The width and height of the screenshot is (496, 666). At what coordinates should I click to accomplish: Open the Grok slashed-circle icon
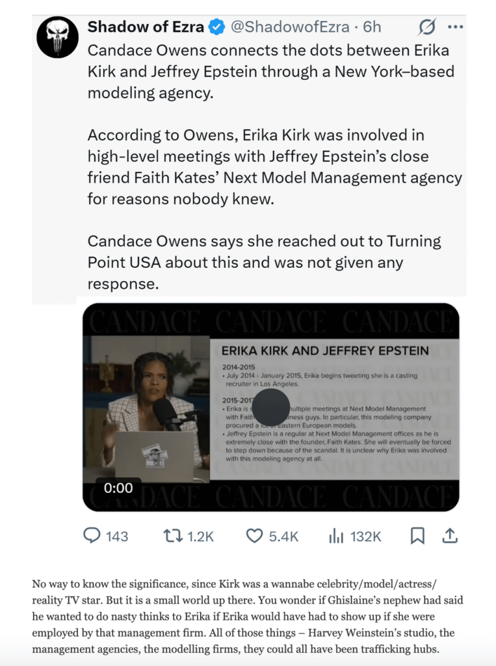click(427, 27)
